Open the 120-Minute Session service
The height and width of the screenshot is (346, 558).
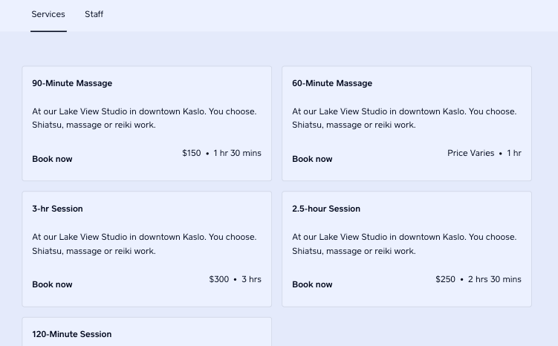click(x=72, y=334)
